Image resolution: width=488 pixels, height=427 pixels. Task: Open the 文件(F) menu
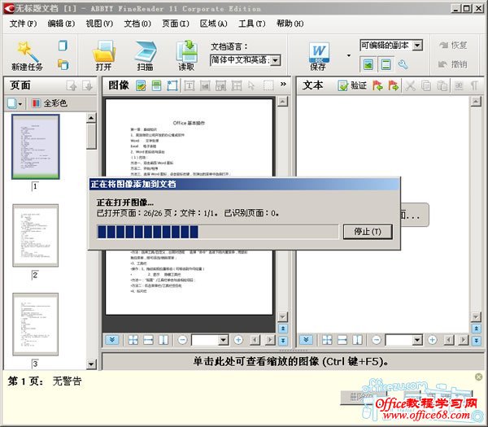click(x=23, y=24)
